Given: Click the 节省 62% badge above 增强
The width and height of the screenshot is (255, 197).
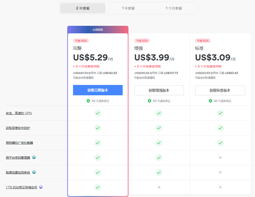Looking at the screenshot, I should (x=142, y=41).
